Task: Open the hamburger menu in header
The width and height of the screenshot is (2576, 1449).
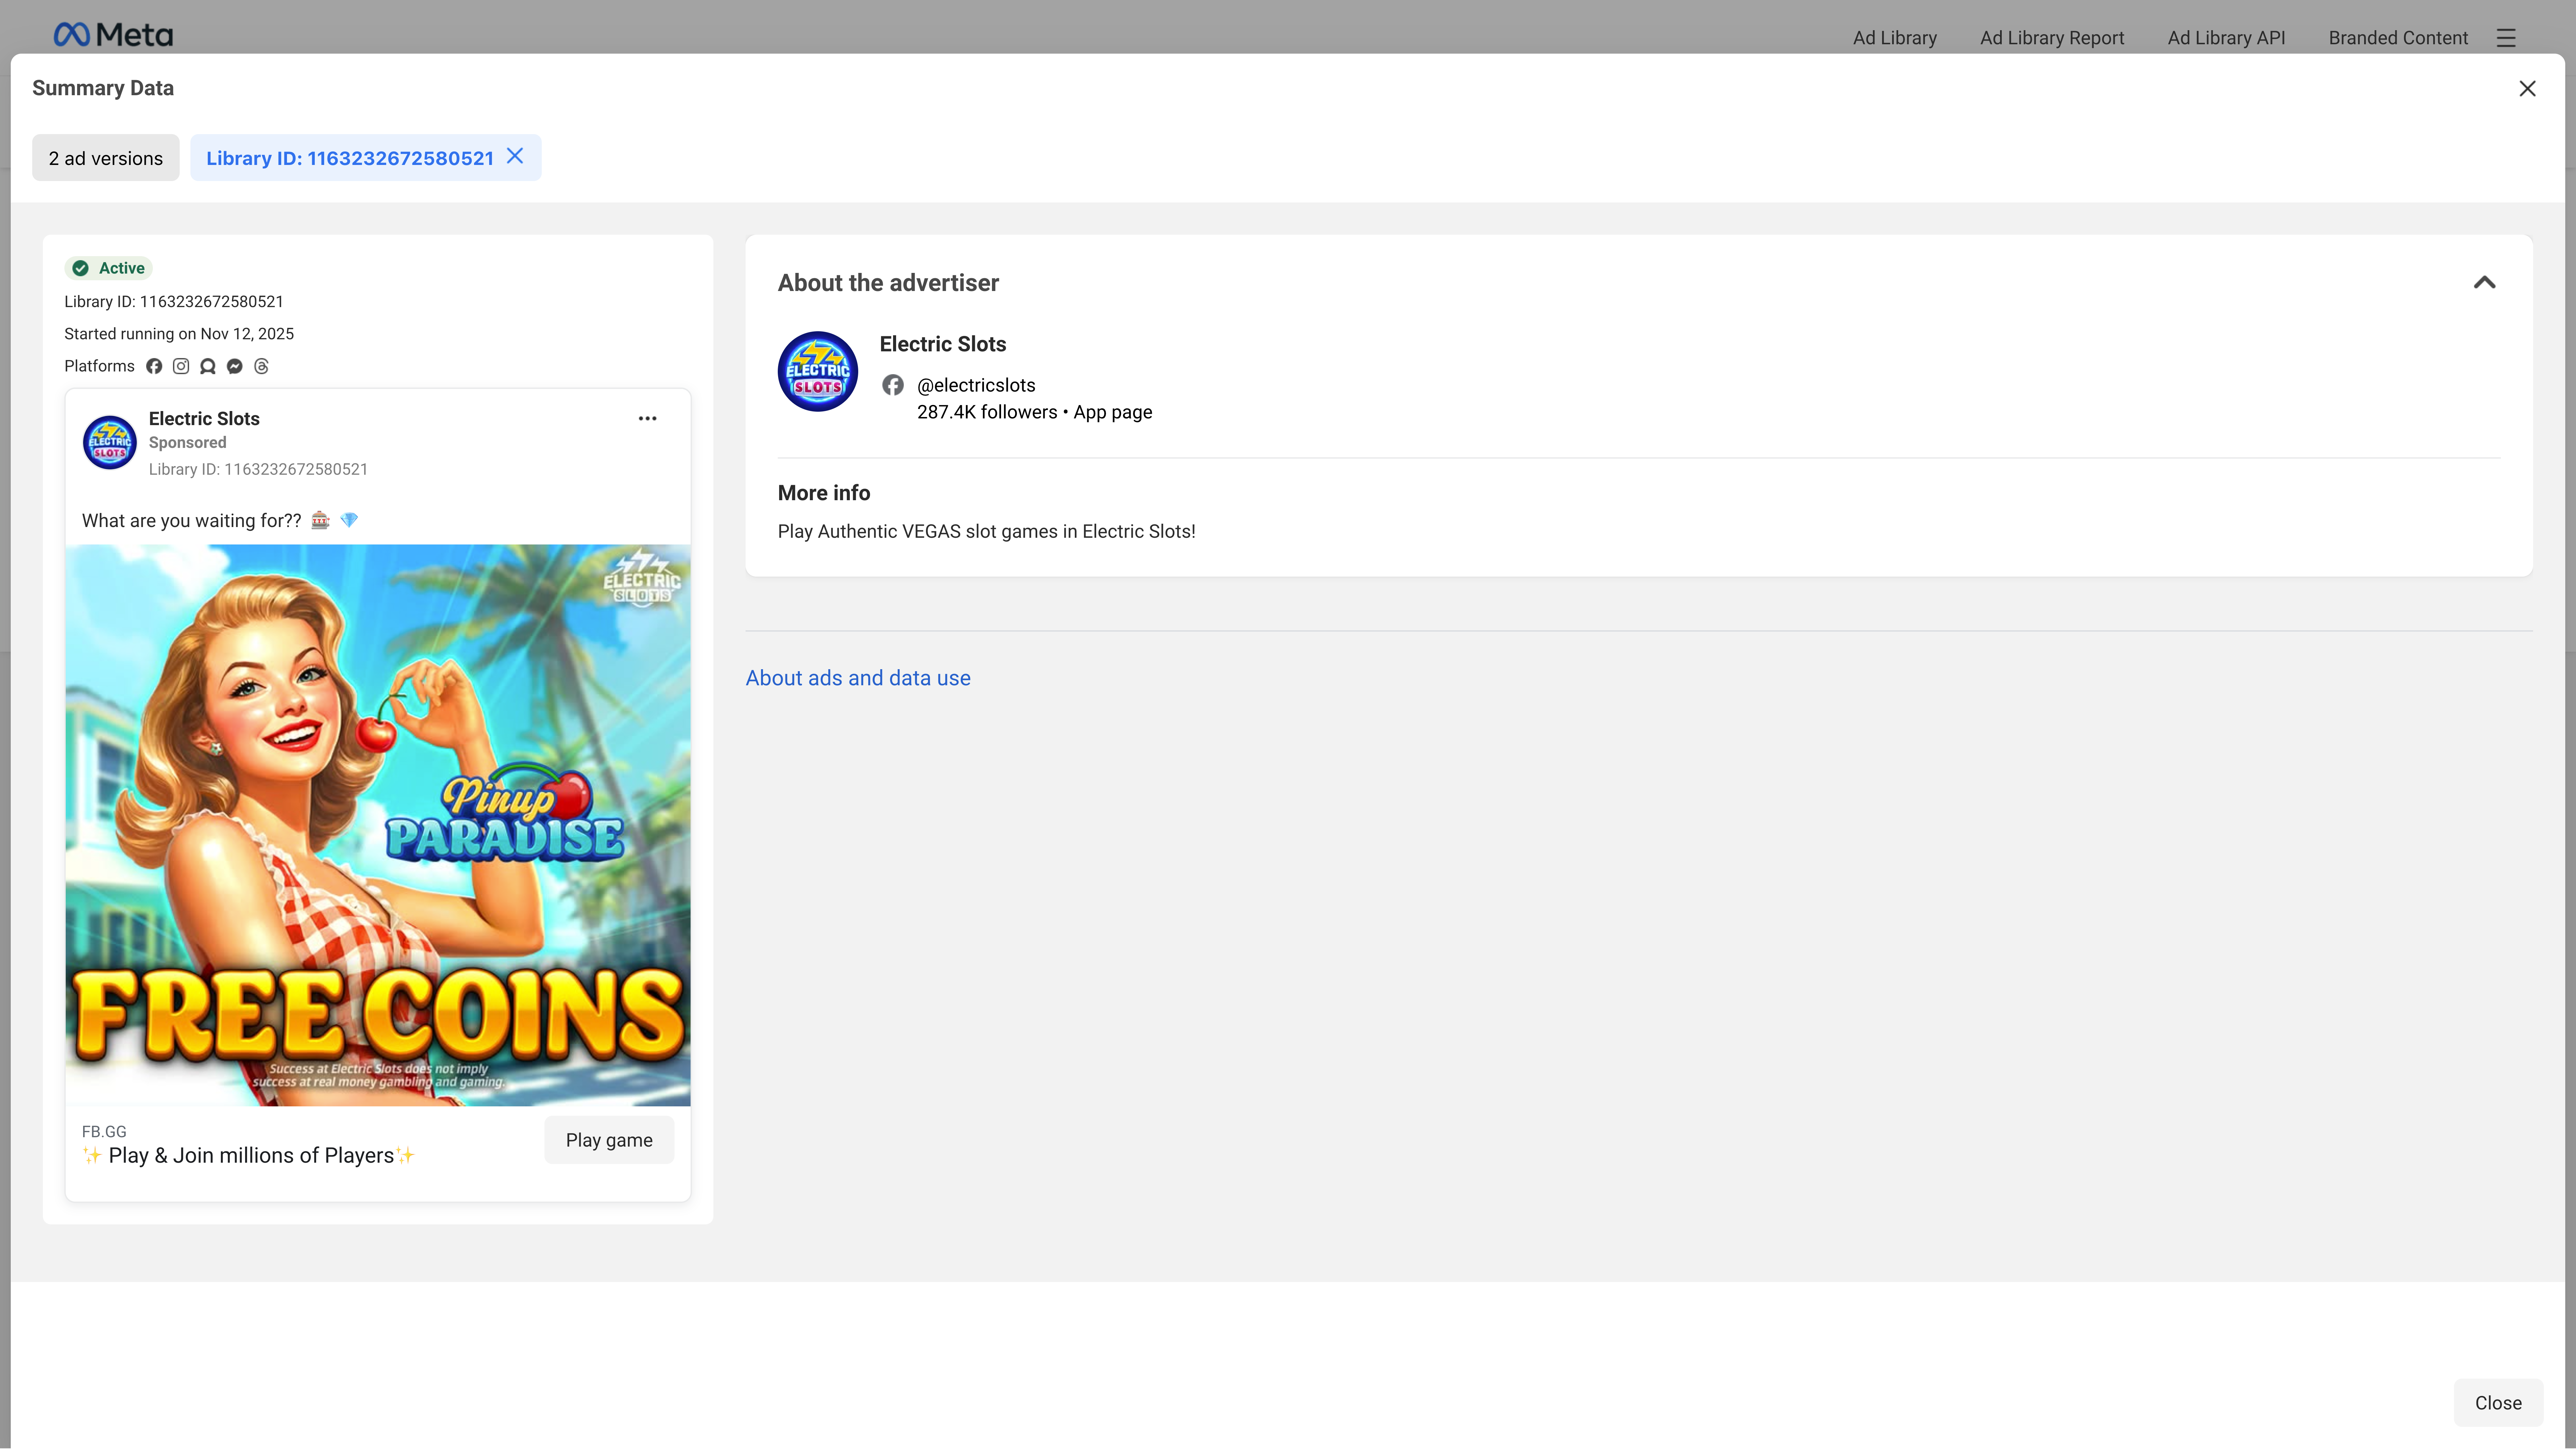Action: [2506, 38]
